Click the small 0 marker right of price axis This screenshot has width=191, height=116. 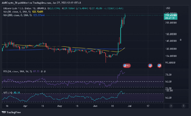[181, 40]
